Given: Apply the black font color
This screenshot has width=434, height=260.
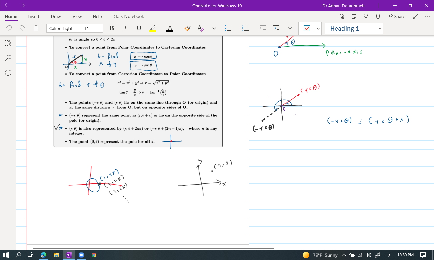Looking at the screenshot, I should pos(170,28).
